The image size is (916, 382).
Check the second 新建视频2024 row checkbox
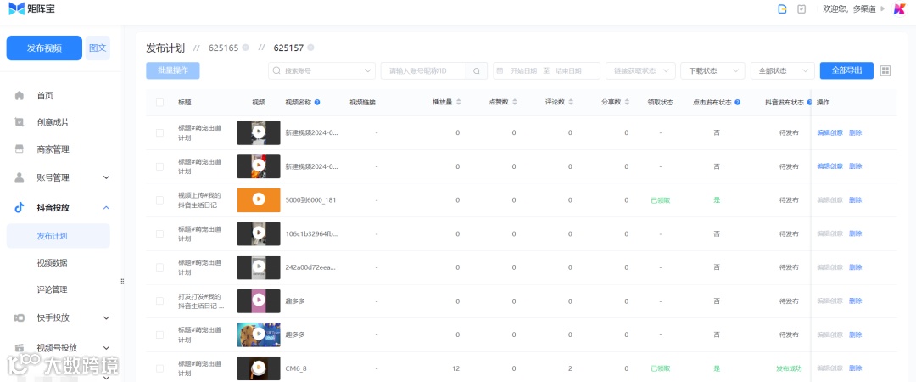tap(160, 166)
